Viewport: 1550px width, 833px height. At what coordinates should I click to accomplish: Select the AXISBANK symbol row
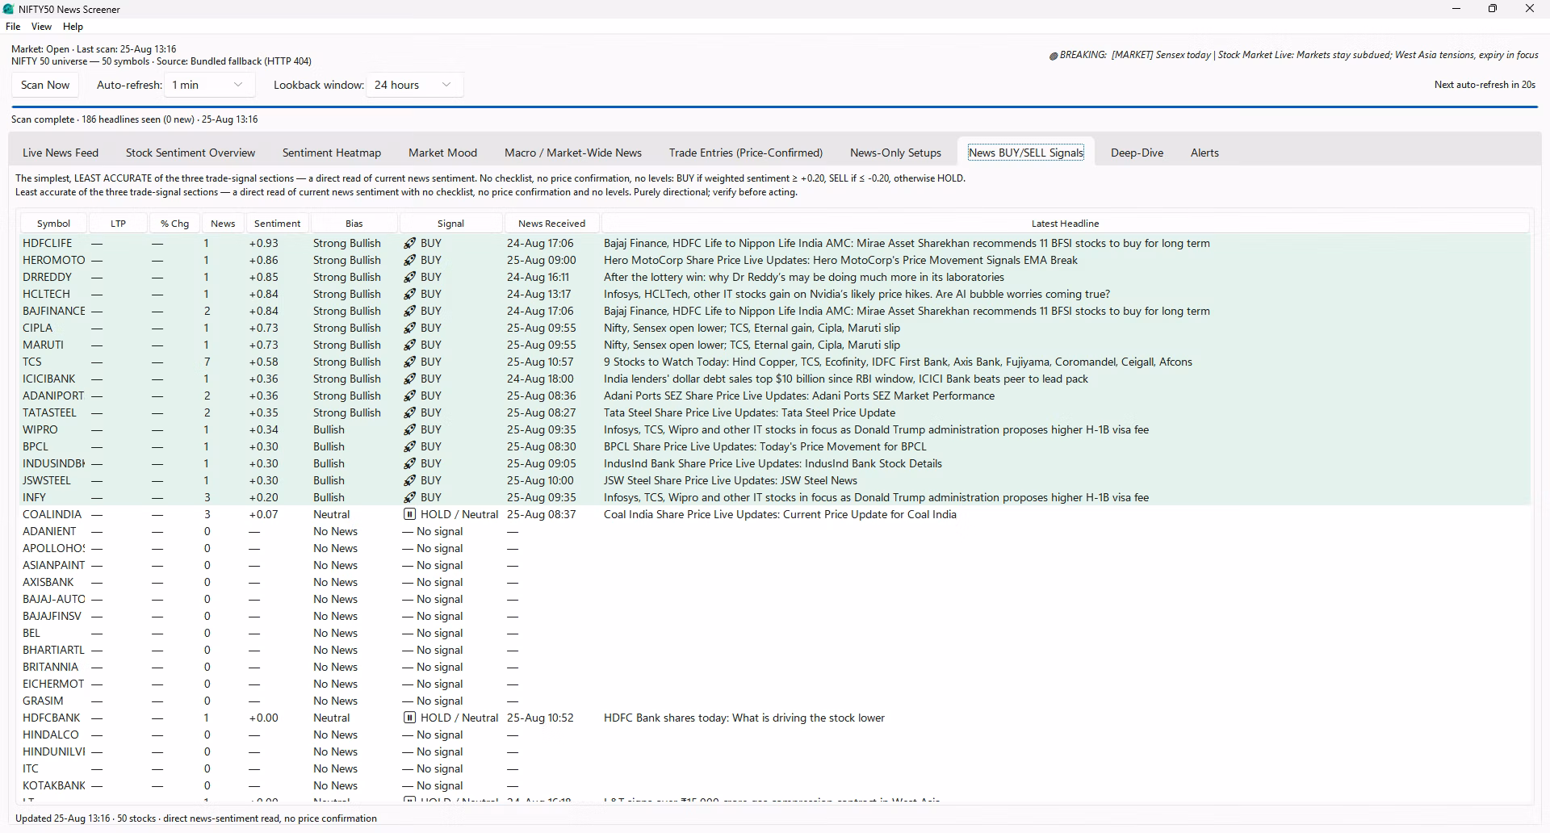[775, 582]
